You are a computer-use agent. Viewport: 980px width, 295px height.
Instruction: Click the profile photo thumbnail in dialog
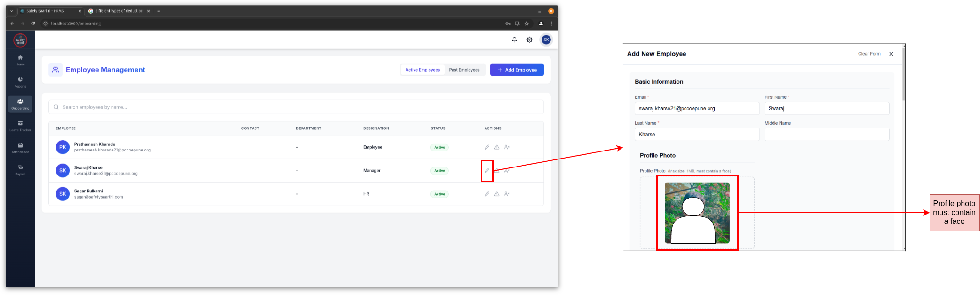pyautogui.click(x=697, y=213)
